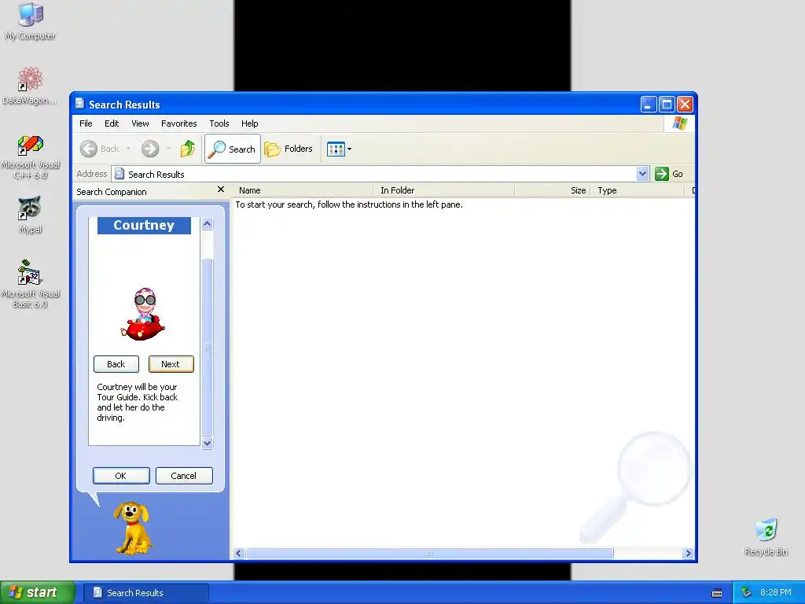Click scroll-up arrow in companion pane
Screen dimensions: 805x604
click(207, 224)
